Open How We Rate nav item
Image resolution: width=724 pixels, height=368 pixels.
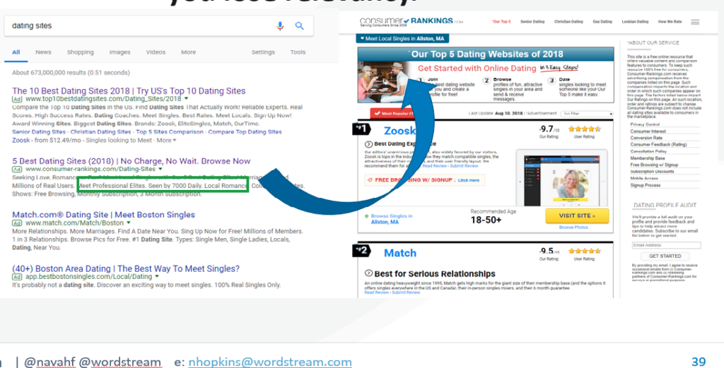point(670,22)
